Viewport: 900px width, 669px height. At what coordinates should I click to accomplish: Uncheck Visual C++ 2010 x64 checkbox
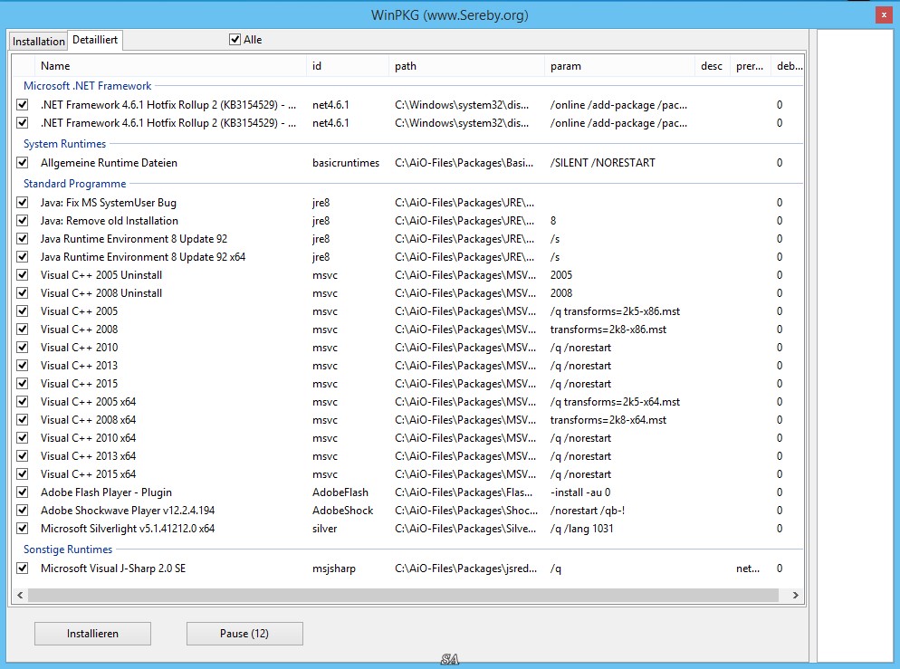[x=23, y=438]
